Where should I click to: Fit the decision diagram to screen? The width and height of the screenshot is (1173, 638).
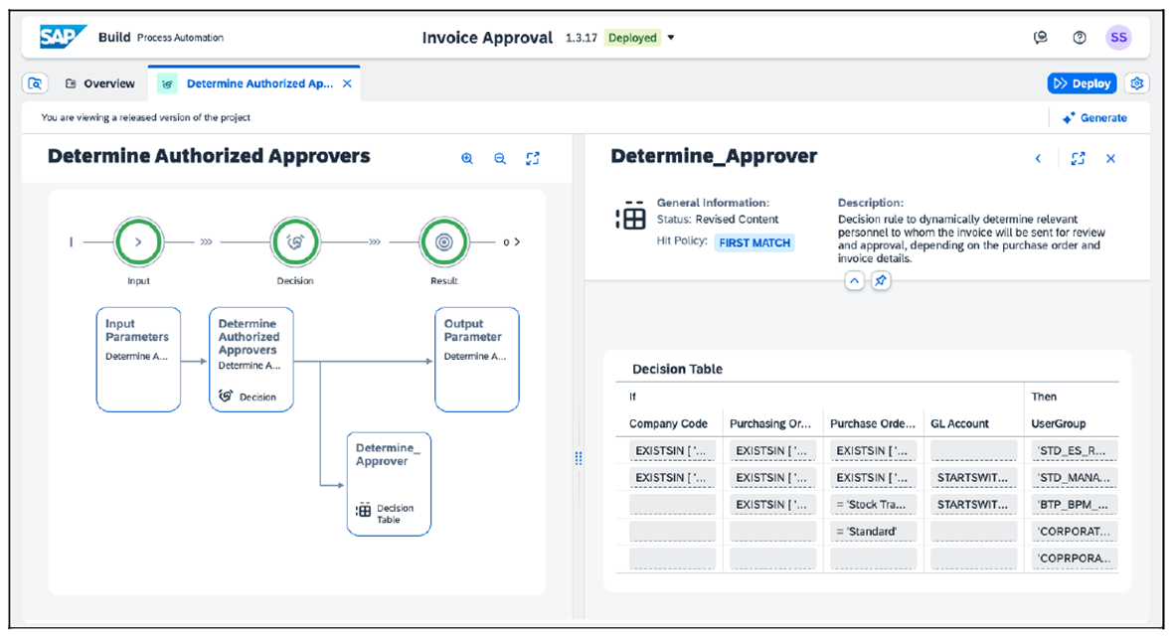tap(533, 159)
